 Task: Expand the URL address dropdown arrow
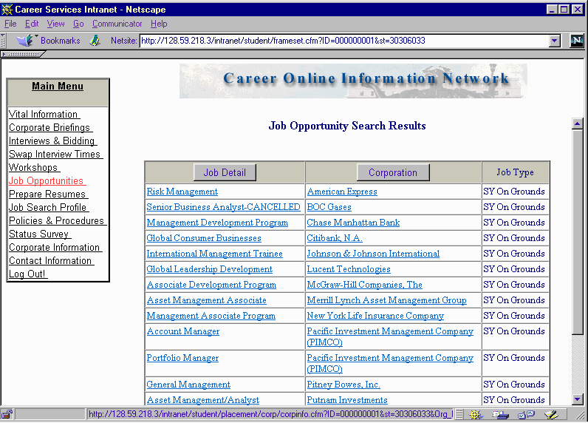(555, 41)
